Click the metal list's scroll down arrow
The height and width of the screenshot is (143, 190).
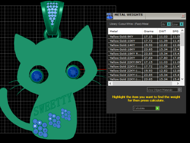182,79
